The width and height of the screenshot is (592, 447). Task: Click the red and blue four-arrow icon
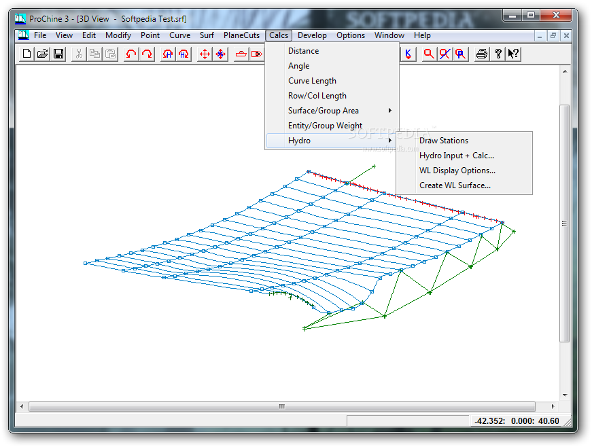tap(220, 54)
